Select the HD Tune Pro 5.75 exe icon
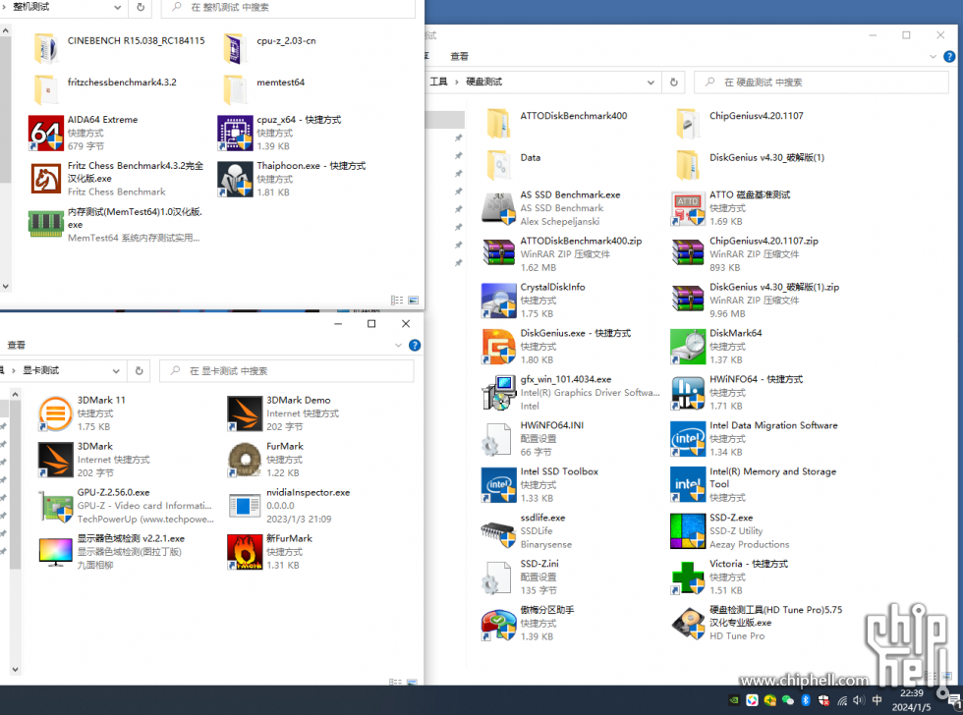The width and height of the screenshot is (963, 715). (688, 623)
